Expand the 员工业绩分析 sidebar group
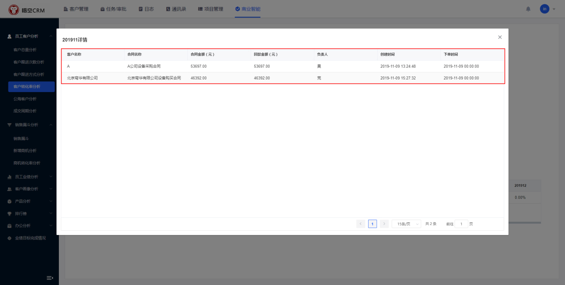 point(29,177)
